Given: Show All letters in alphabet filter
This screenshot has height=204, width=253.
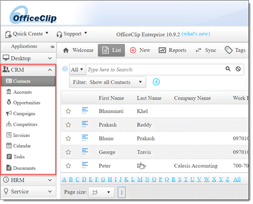Looking at the screenshot, I should click(x=237, y=179).
